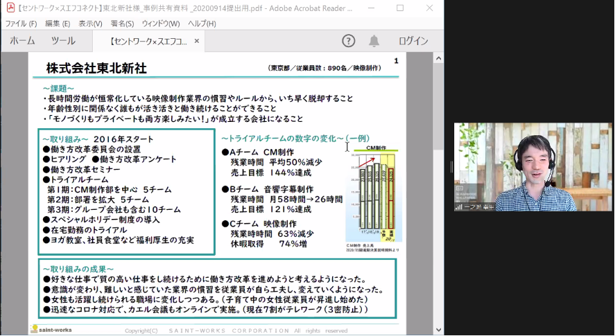Click the ●Cチーム 映像制作 line

pyautogui.click(x=259, y=224)
